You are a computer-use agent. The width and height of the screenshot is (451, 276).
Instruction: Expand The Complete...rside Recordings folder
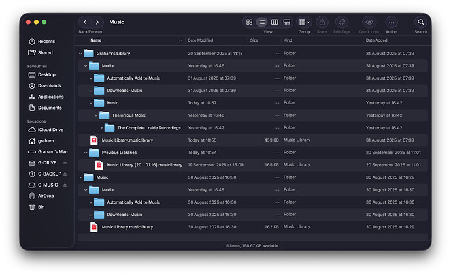pyautogui.click(x=101, y=128)
